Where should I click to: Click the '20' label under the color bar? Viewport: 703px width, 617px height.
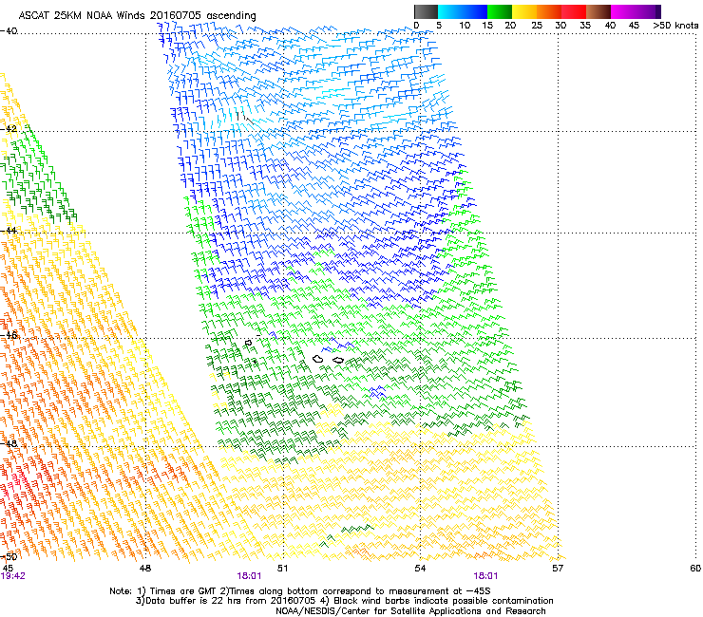click(x=510, y=26)
